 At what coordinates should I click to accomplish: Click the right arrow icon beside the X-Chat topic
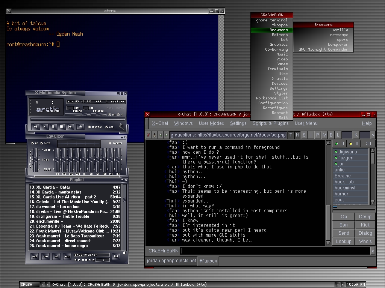(167, 135)
